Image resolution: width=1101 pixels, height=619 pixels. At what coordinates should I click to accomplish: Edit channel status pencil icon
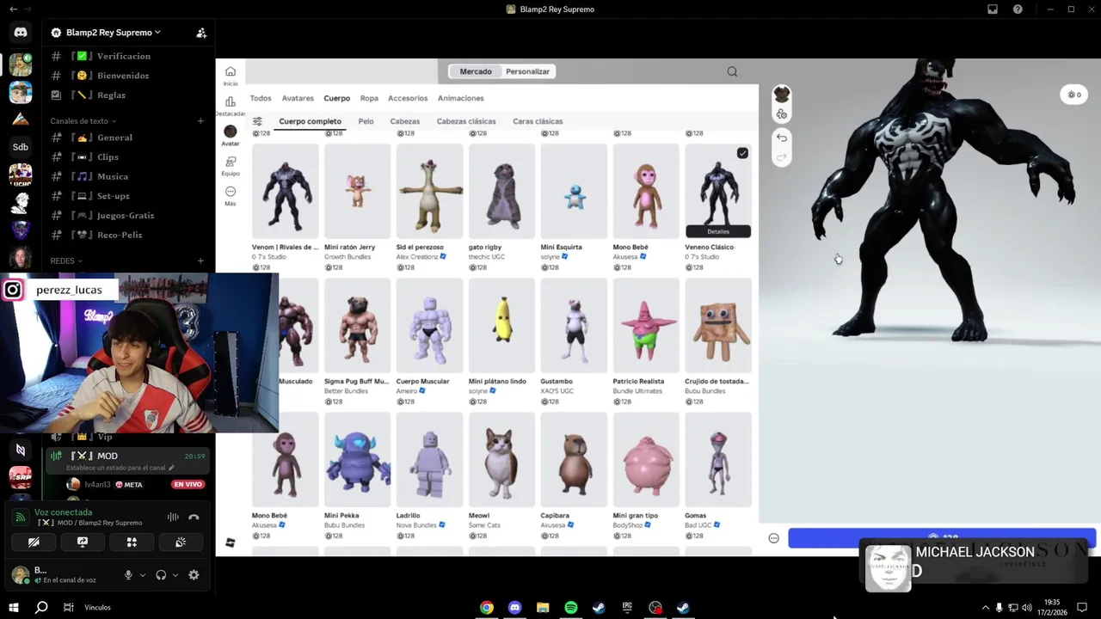tap(171, 468)
